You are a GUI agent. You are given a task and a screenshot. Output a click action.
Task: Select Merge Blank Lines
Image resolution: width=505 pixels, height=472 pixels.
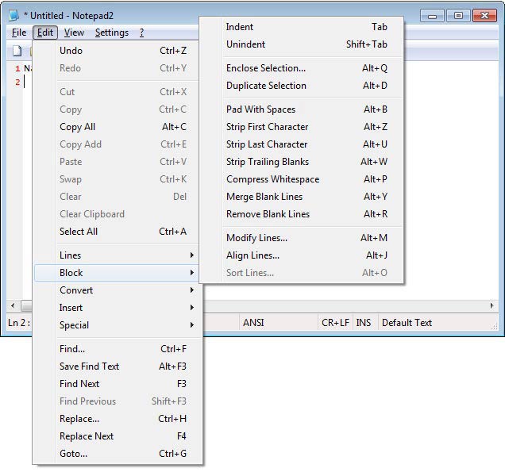click(x=301, y=196)
